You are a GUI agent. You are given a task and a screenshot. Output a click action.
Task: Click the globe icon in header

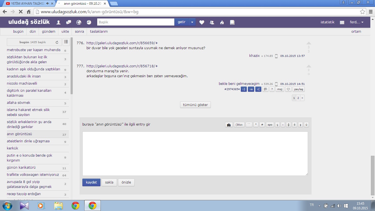pos(79,22)
